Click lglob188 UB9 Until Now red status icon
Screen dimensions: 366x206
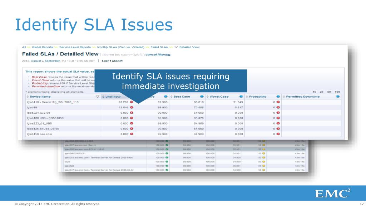132,118
